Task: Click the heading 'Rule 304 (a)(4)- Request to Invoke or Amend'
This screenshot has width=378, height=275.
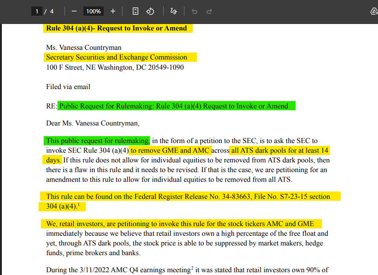Action: click(117, 28)
